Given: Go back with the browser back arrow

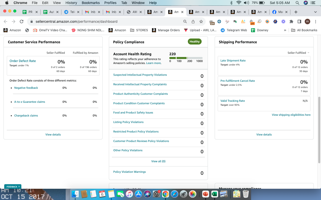Looking at the screenshot, I should (6, 21).
